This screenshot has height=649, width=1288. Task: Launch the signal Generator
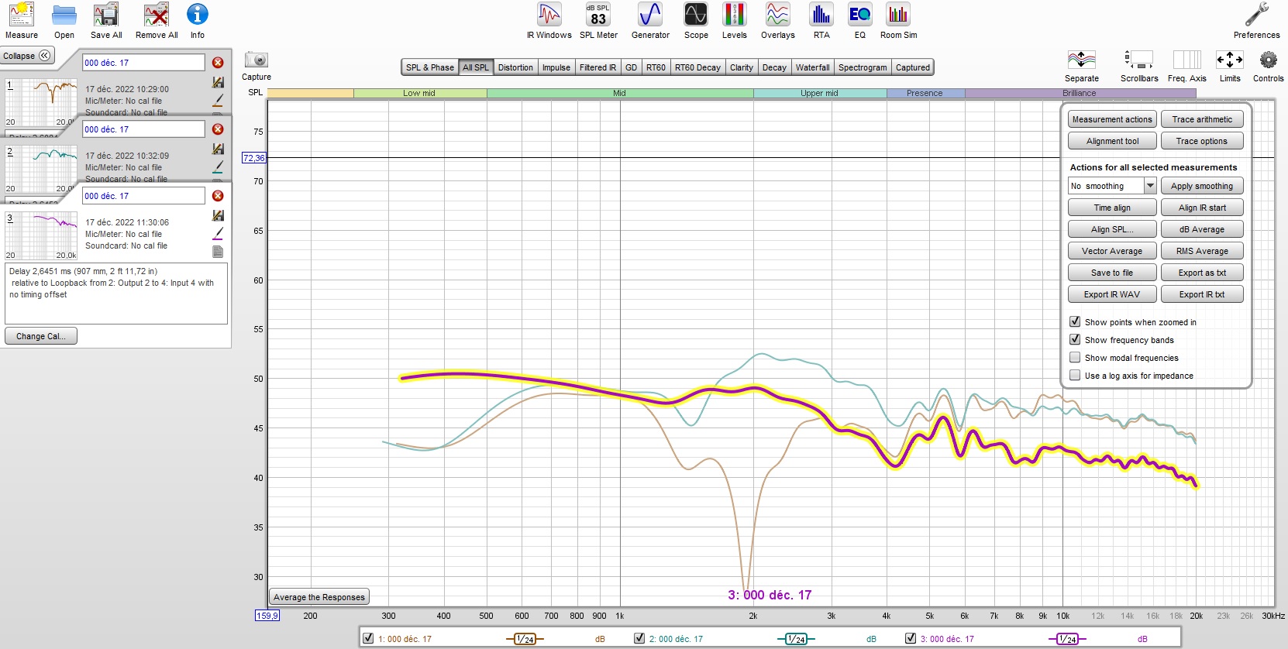[650, 21]
